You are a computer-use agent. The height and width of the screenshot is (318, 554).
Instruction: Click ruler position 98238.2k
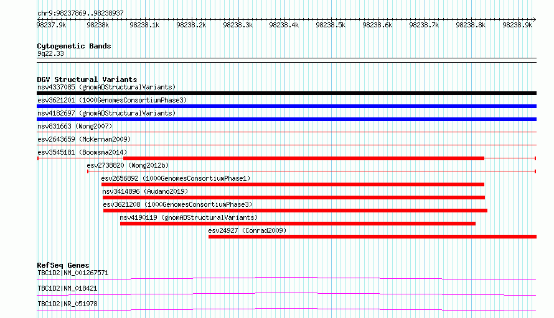coord(191,25)
